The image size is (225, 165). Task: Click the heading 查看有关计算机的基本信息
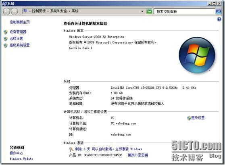tap(85, 23)
